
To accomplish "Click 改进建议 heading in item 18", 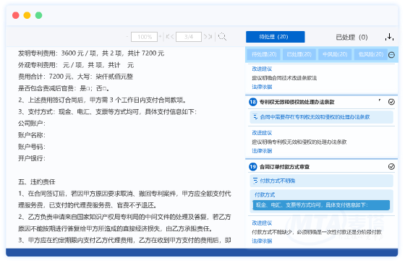I will [262, 133].
